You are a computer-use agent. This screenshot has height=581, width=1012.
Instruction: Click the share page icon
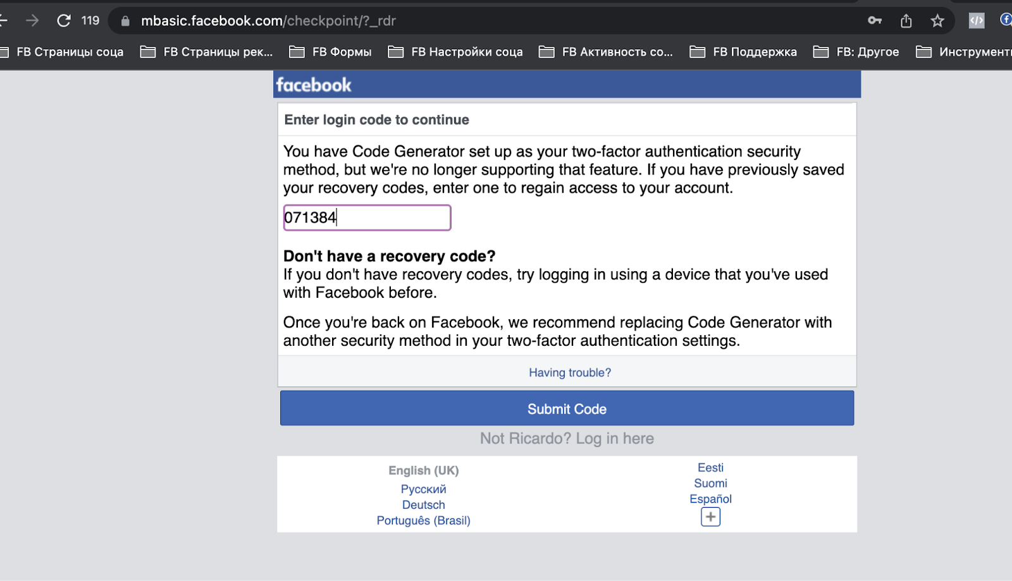[906, 21]
